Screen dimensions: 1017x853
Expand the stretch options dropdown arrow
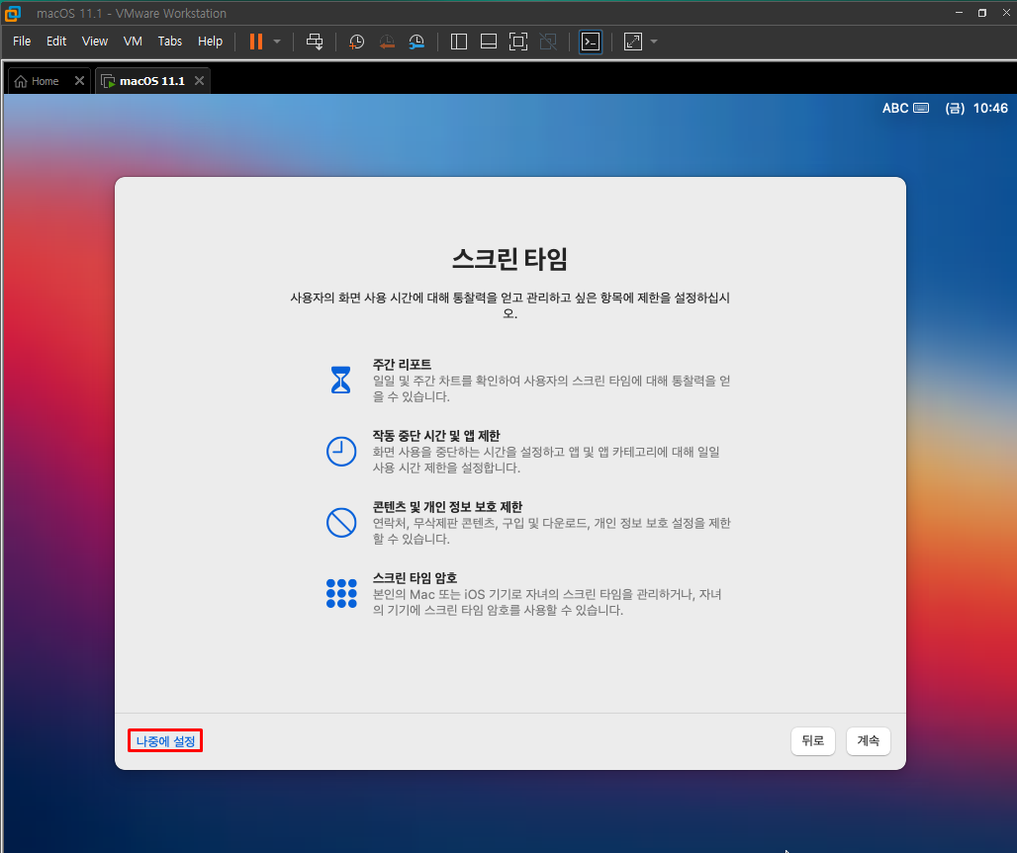click(x=654, y=42)
